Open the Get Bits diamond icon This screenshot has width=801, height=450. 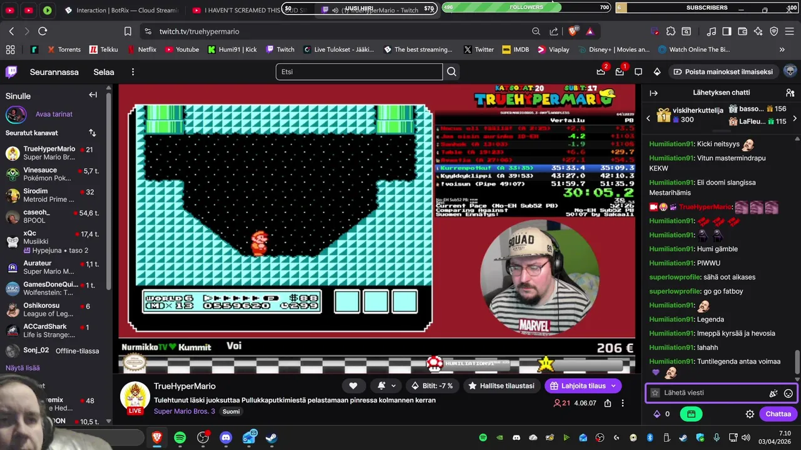(x=657, y=72)
